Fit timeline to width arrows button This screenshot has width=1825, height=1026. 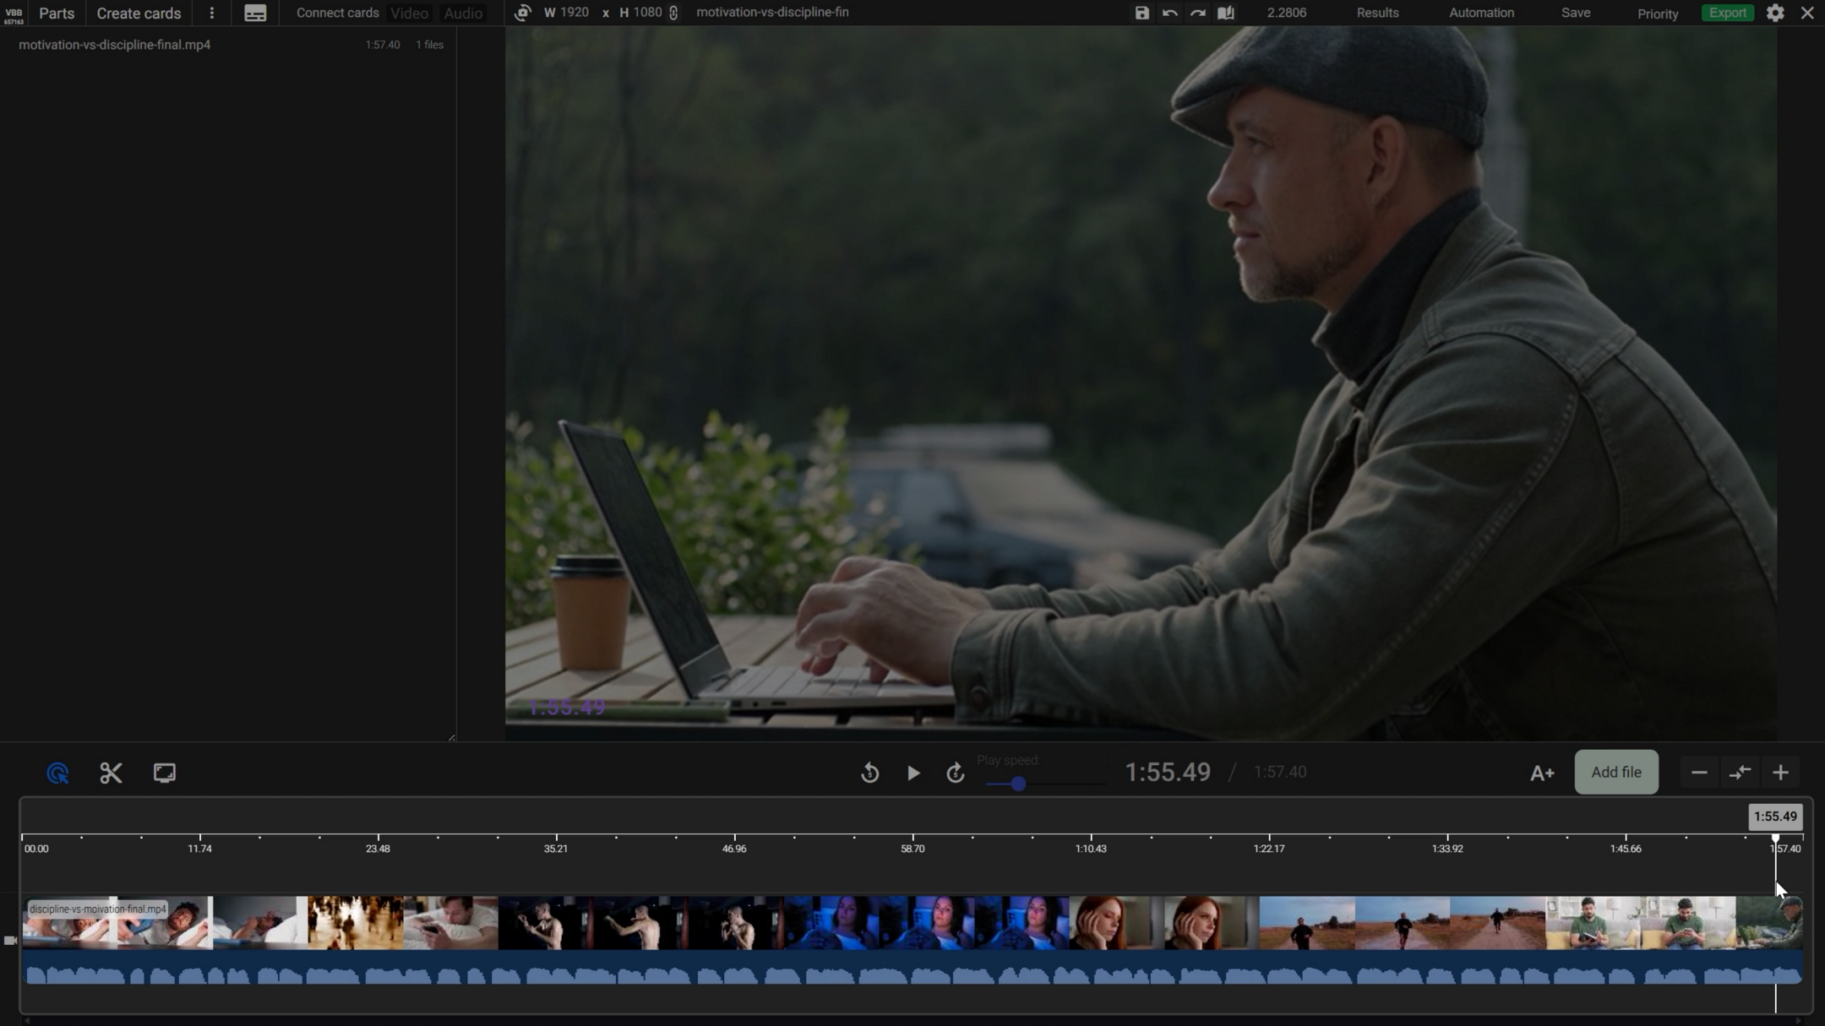(1740, 773)
